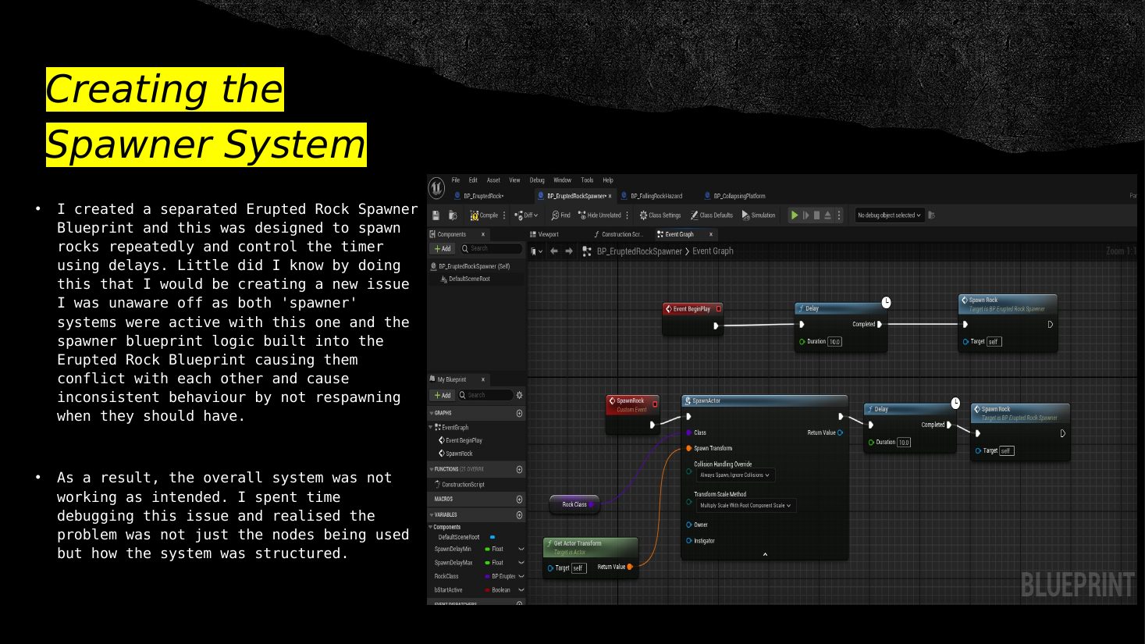Collapse the GRAPHS section
Viewport: 1145px width, 644px height.
click(431, 413)
